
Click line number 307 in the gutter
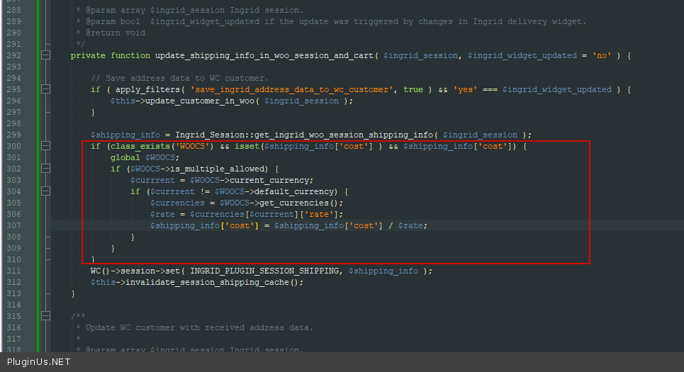13,225
